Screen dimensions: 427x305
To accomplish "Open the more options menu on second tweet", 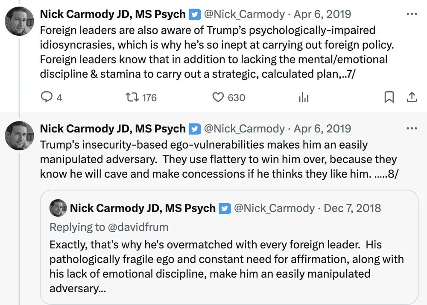I will (411, 129).
